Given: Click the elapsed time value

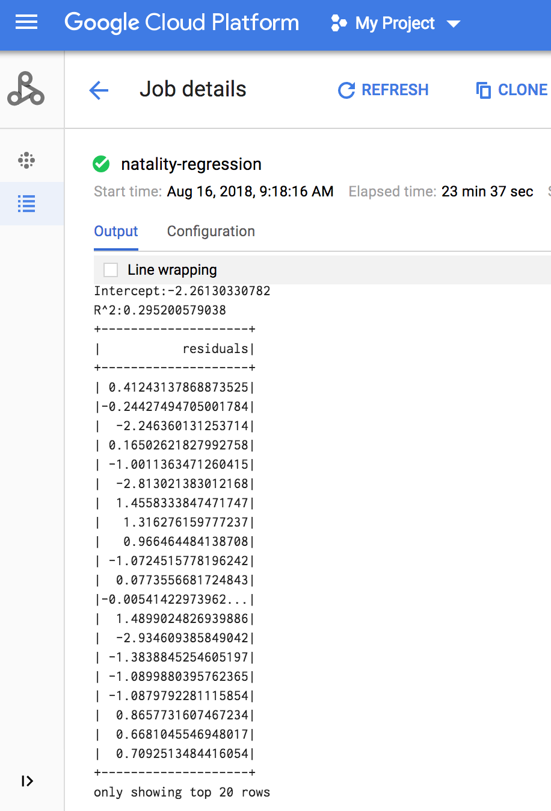Looking at the screenshot, I should tap(487, 192).
